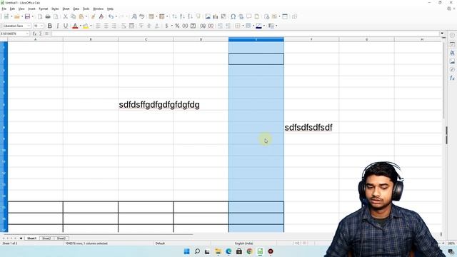Click the Sort Ascending icon

coord(182,16)
